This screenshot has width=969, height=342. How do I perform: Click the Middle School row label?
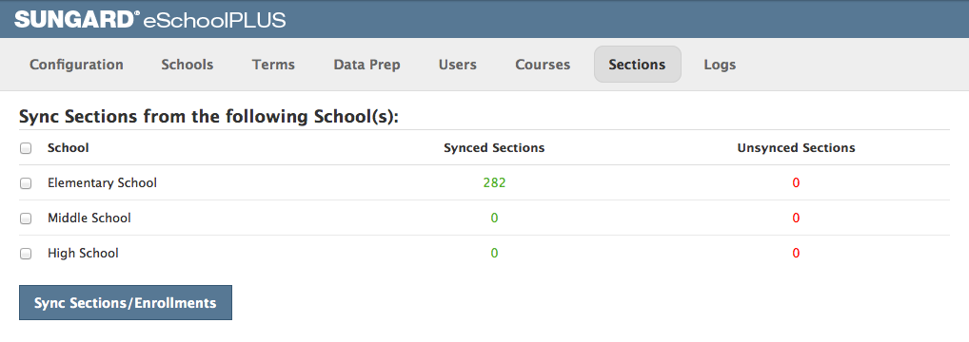89,218
